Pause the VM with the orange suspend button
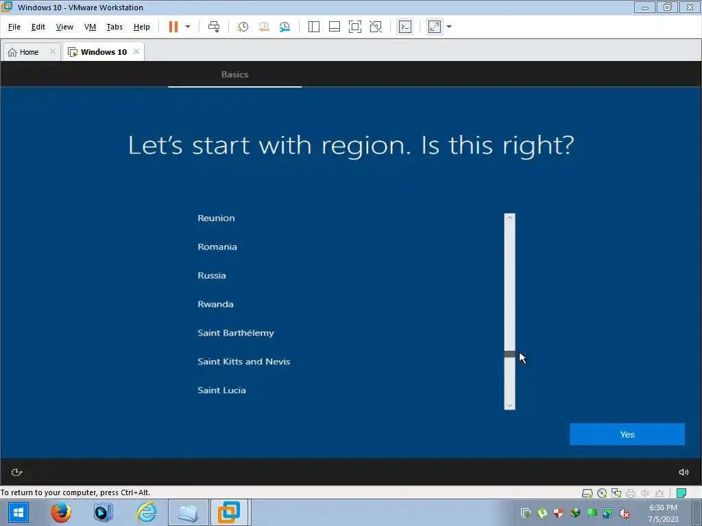Image resolution: width=702 pixels, height=526 pixels. click(173, 27)
